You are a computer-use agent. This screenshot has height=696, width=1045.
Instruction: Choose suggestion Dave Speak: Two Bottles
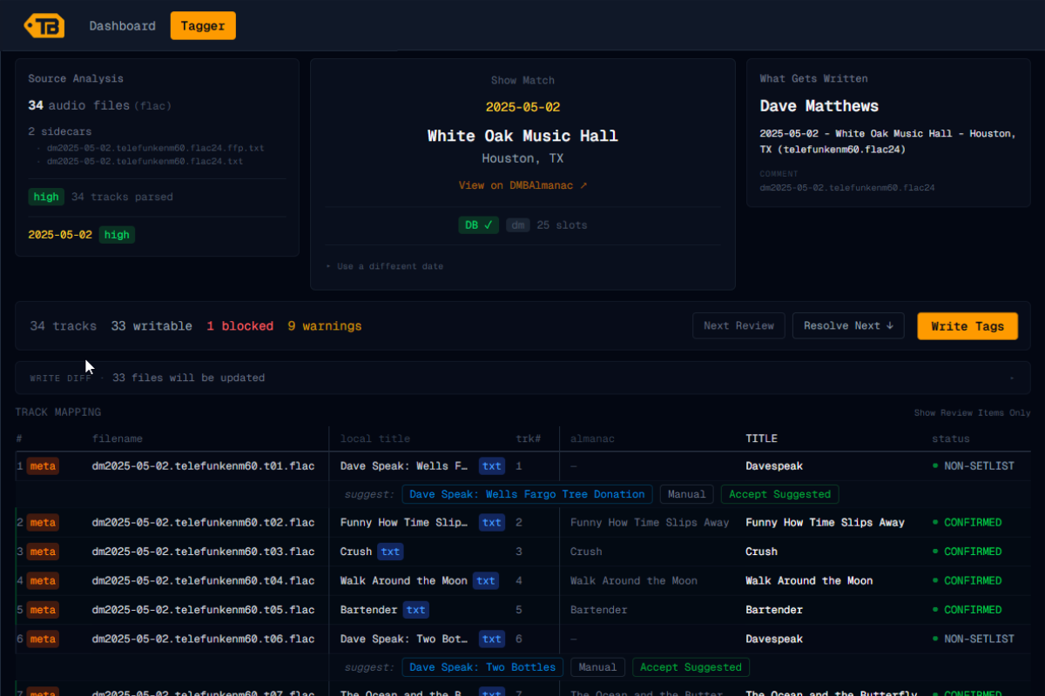(x=482, y=667)
